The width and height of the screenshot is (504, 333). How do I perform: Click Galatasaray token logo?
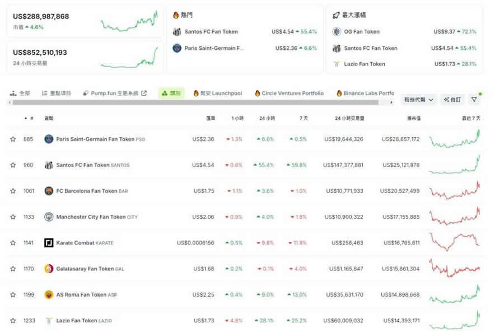(49, 269)
